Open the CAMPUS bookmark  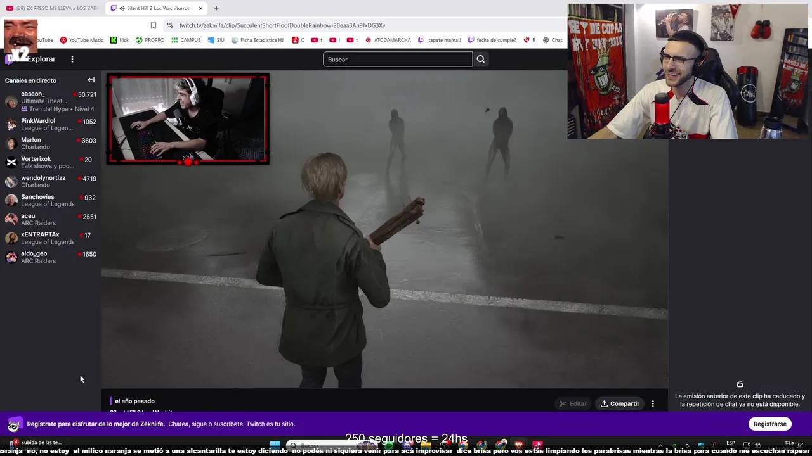click(186, 40)
